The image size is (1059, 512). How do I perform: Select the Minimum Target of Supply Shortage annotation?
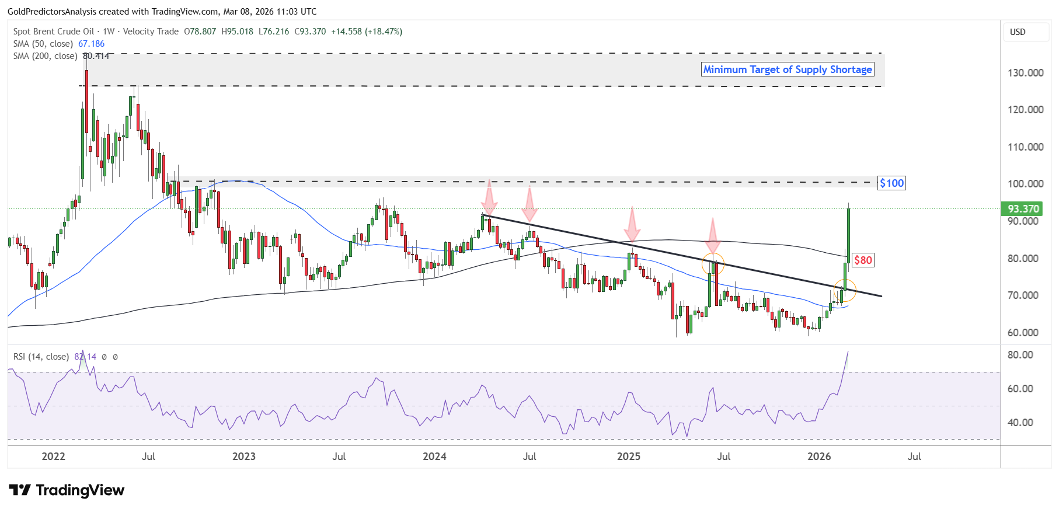(x=788, y=69)
